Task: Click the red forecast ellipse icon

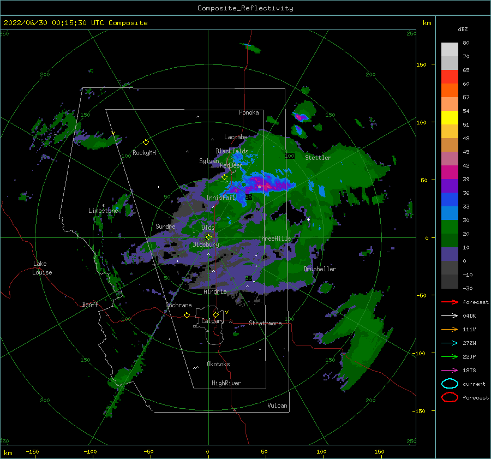Action: coord(450,397)
